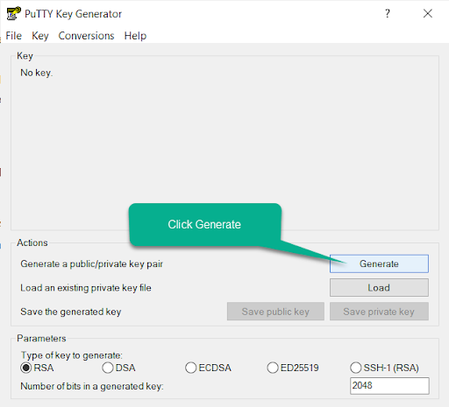Click 'Generate a public/private key pair' label
The image size is (449, 407).
91,263
